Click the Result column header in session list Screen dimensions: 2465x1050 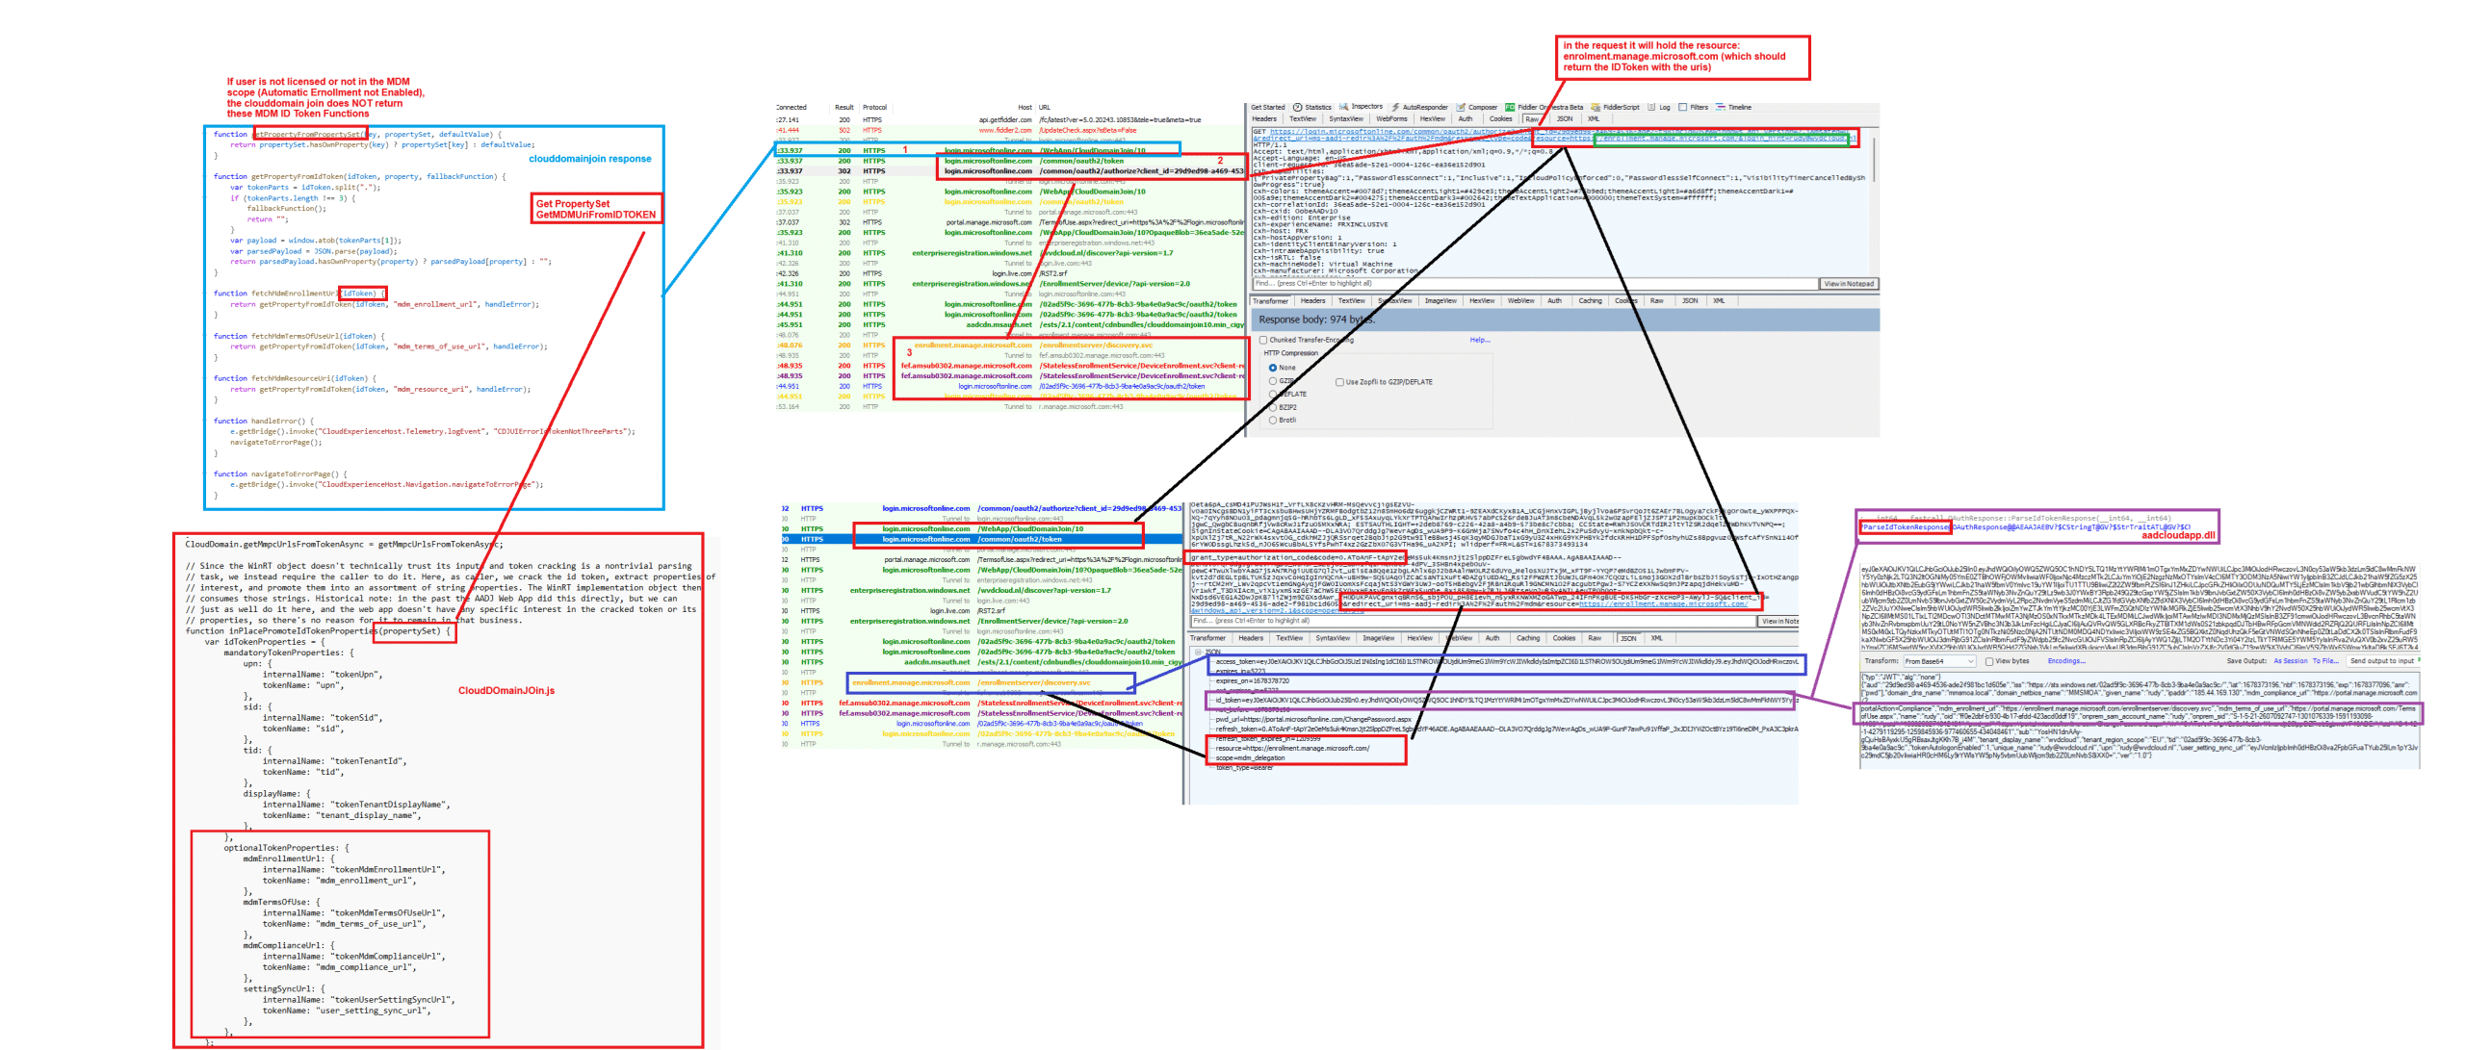[843, 107]
